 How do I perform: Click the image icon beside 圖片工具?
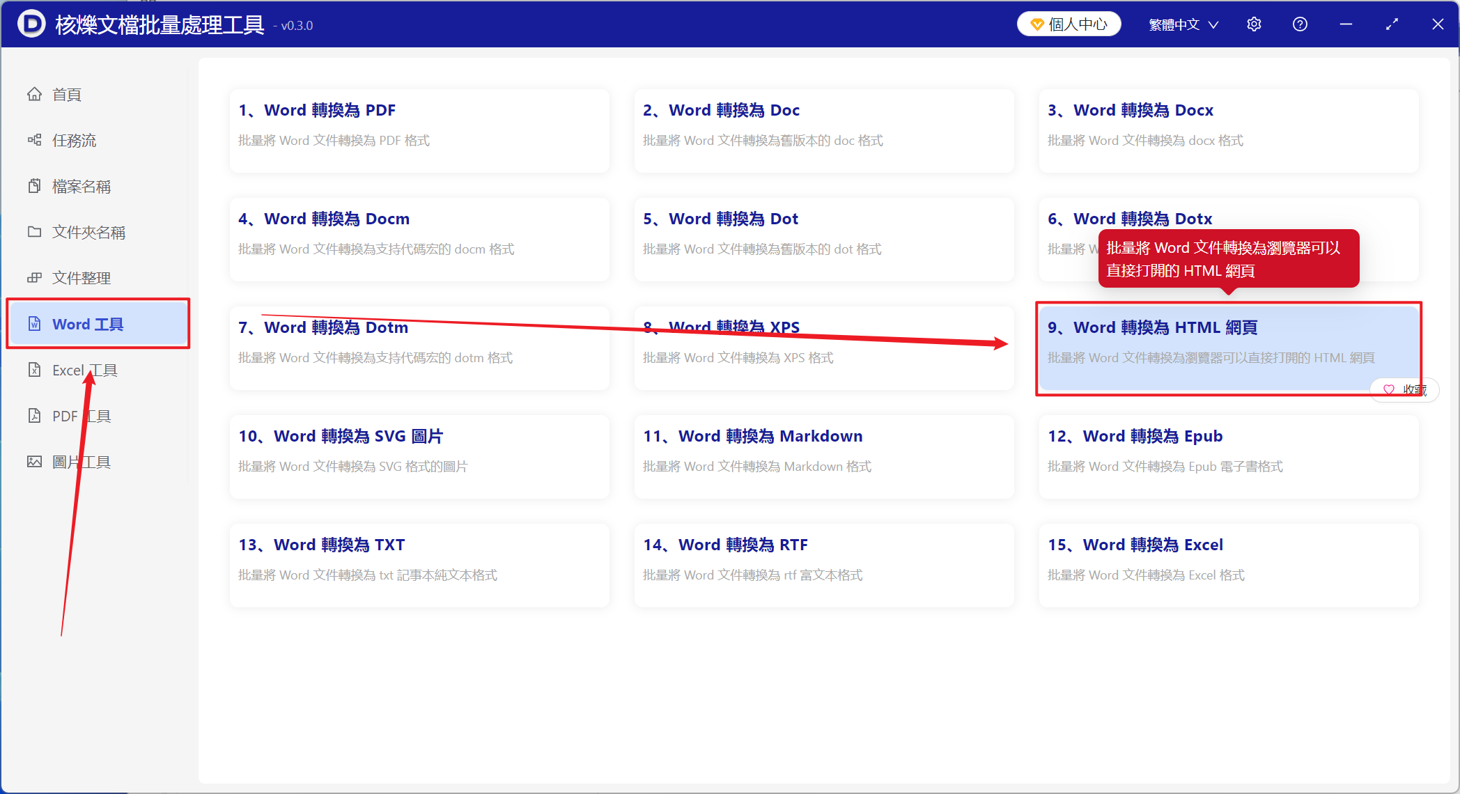tap(34, 462)
